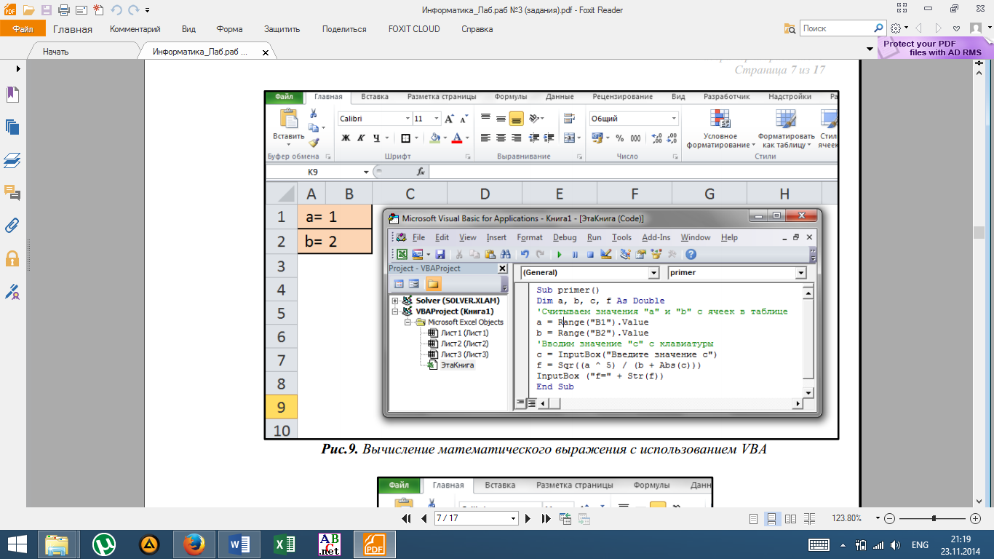The width and height of the screenshot is (994, 559).
Task: Open the Security lock panel
Action: click(12, 258)
